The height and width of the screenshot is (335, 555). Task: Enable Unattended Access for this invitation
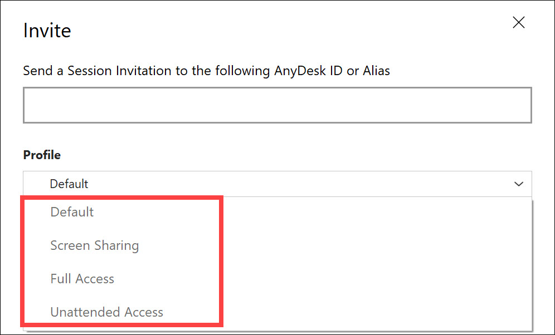point(106,312)
